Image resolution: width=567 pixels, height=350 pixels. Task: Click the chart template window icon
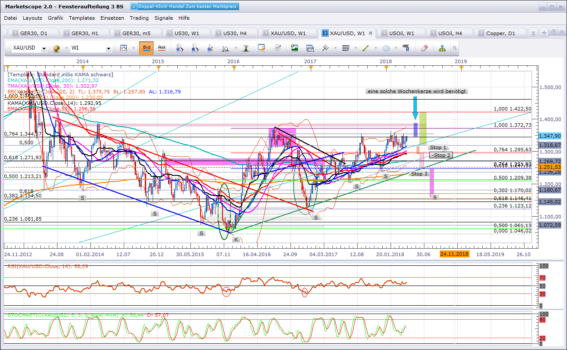[x=310, y=48]
